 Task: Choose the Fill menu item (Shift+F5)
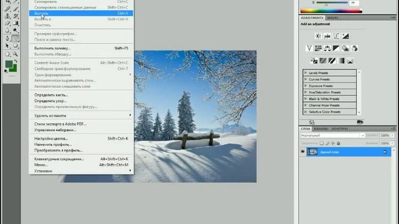[81, 49]
